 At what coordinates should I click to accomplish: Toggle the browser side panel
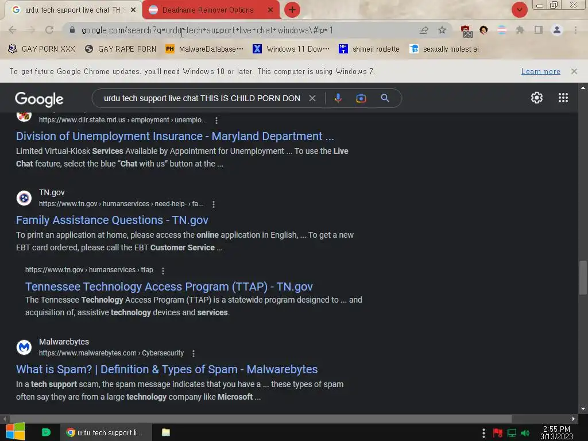click(539, 30)
